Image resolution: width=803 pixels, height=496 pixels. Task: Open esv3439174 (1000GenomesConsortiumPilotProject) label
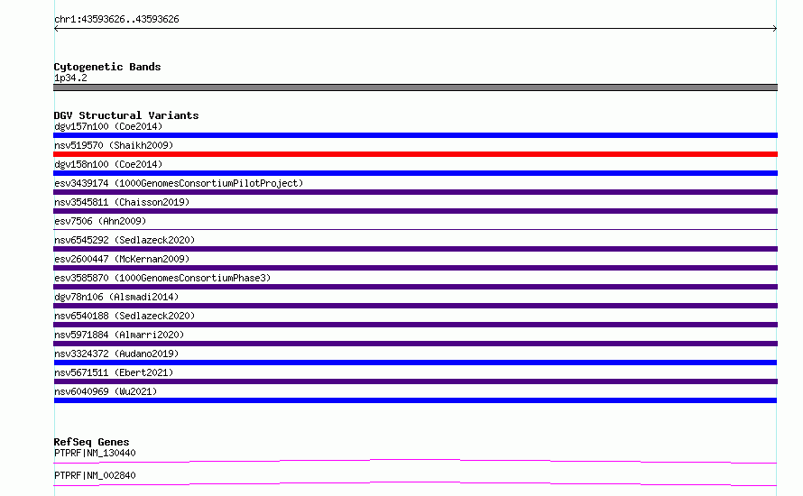point(179,183)
